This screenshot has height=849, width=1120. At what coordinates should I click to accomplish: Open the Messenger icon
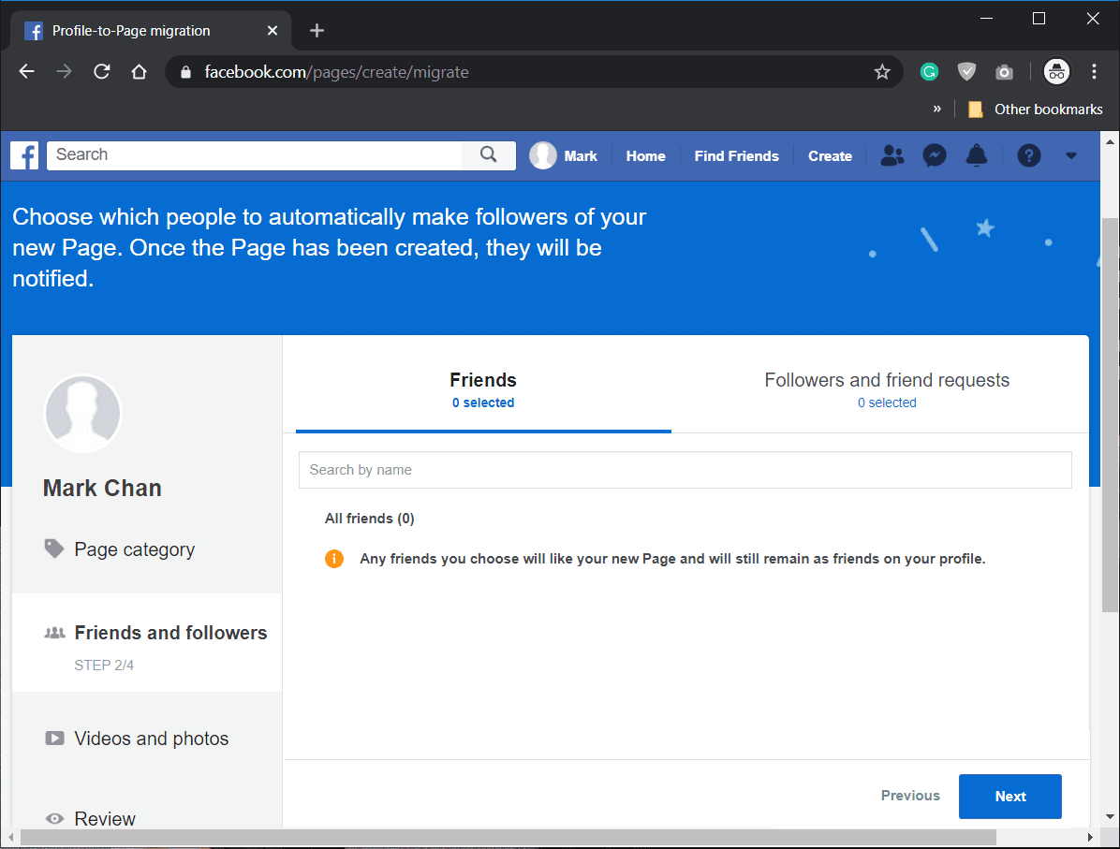tap(934, 156)
